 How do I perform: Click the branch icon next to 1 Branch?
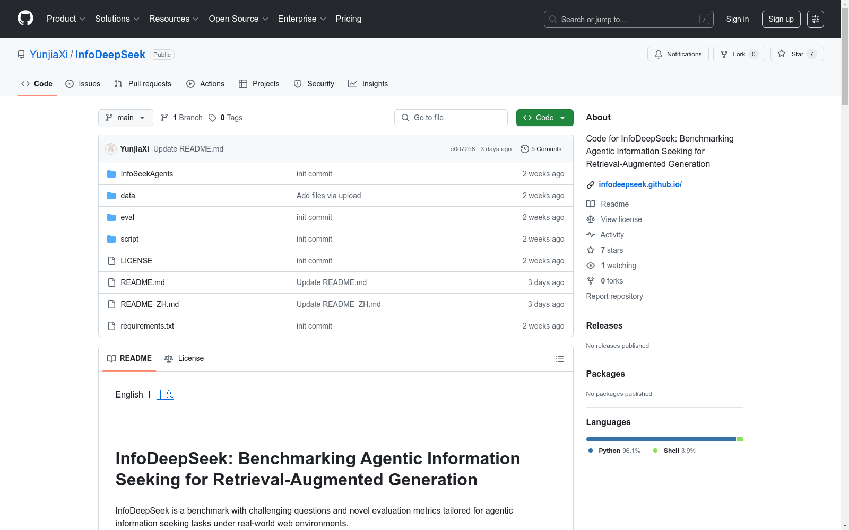[164, 118]
